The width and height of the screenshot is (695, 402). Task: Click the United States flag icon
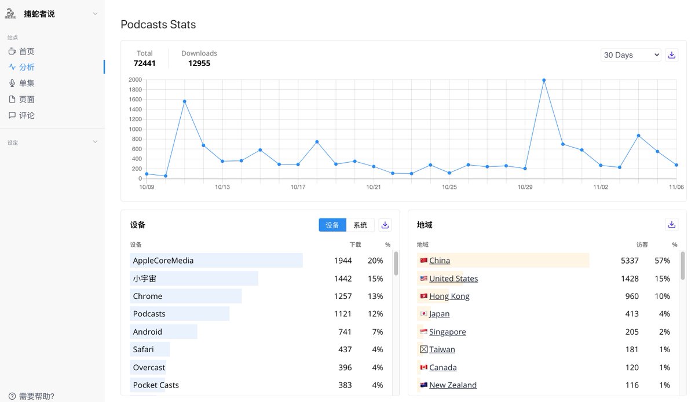423,279
